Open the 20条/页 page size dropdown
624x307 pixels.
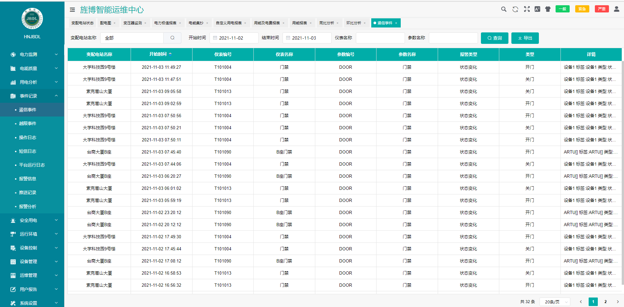pyautogui.click(x=555, y=302)
